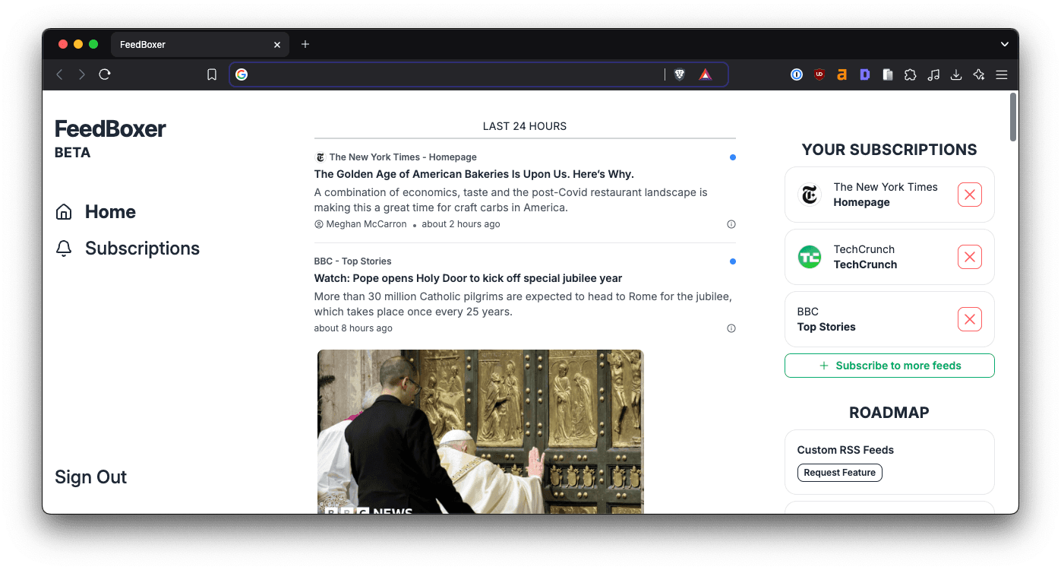Open the browser Downloads icon

(x=955, y=74)
